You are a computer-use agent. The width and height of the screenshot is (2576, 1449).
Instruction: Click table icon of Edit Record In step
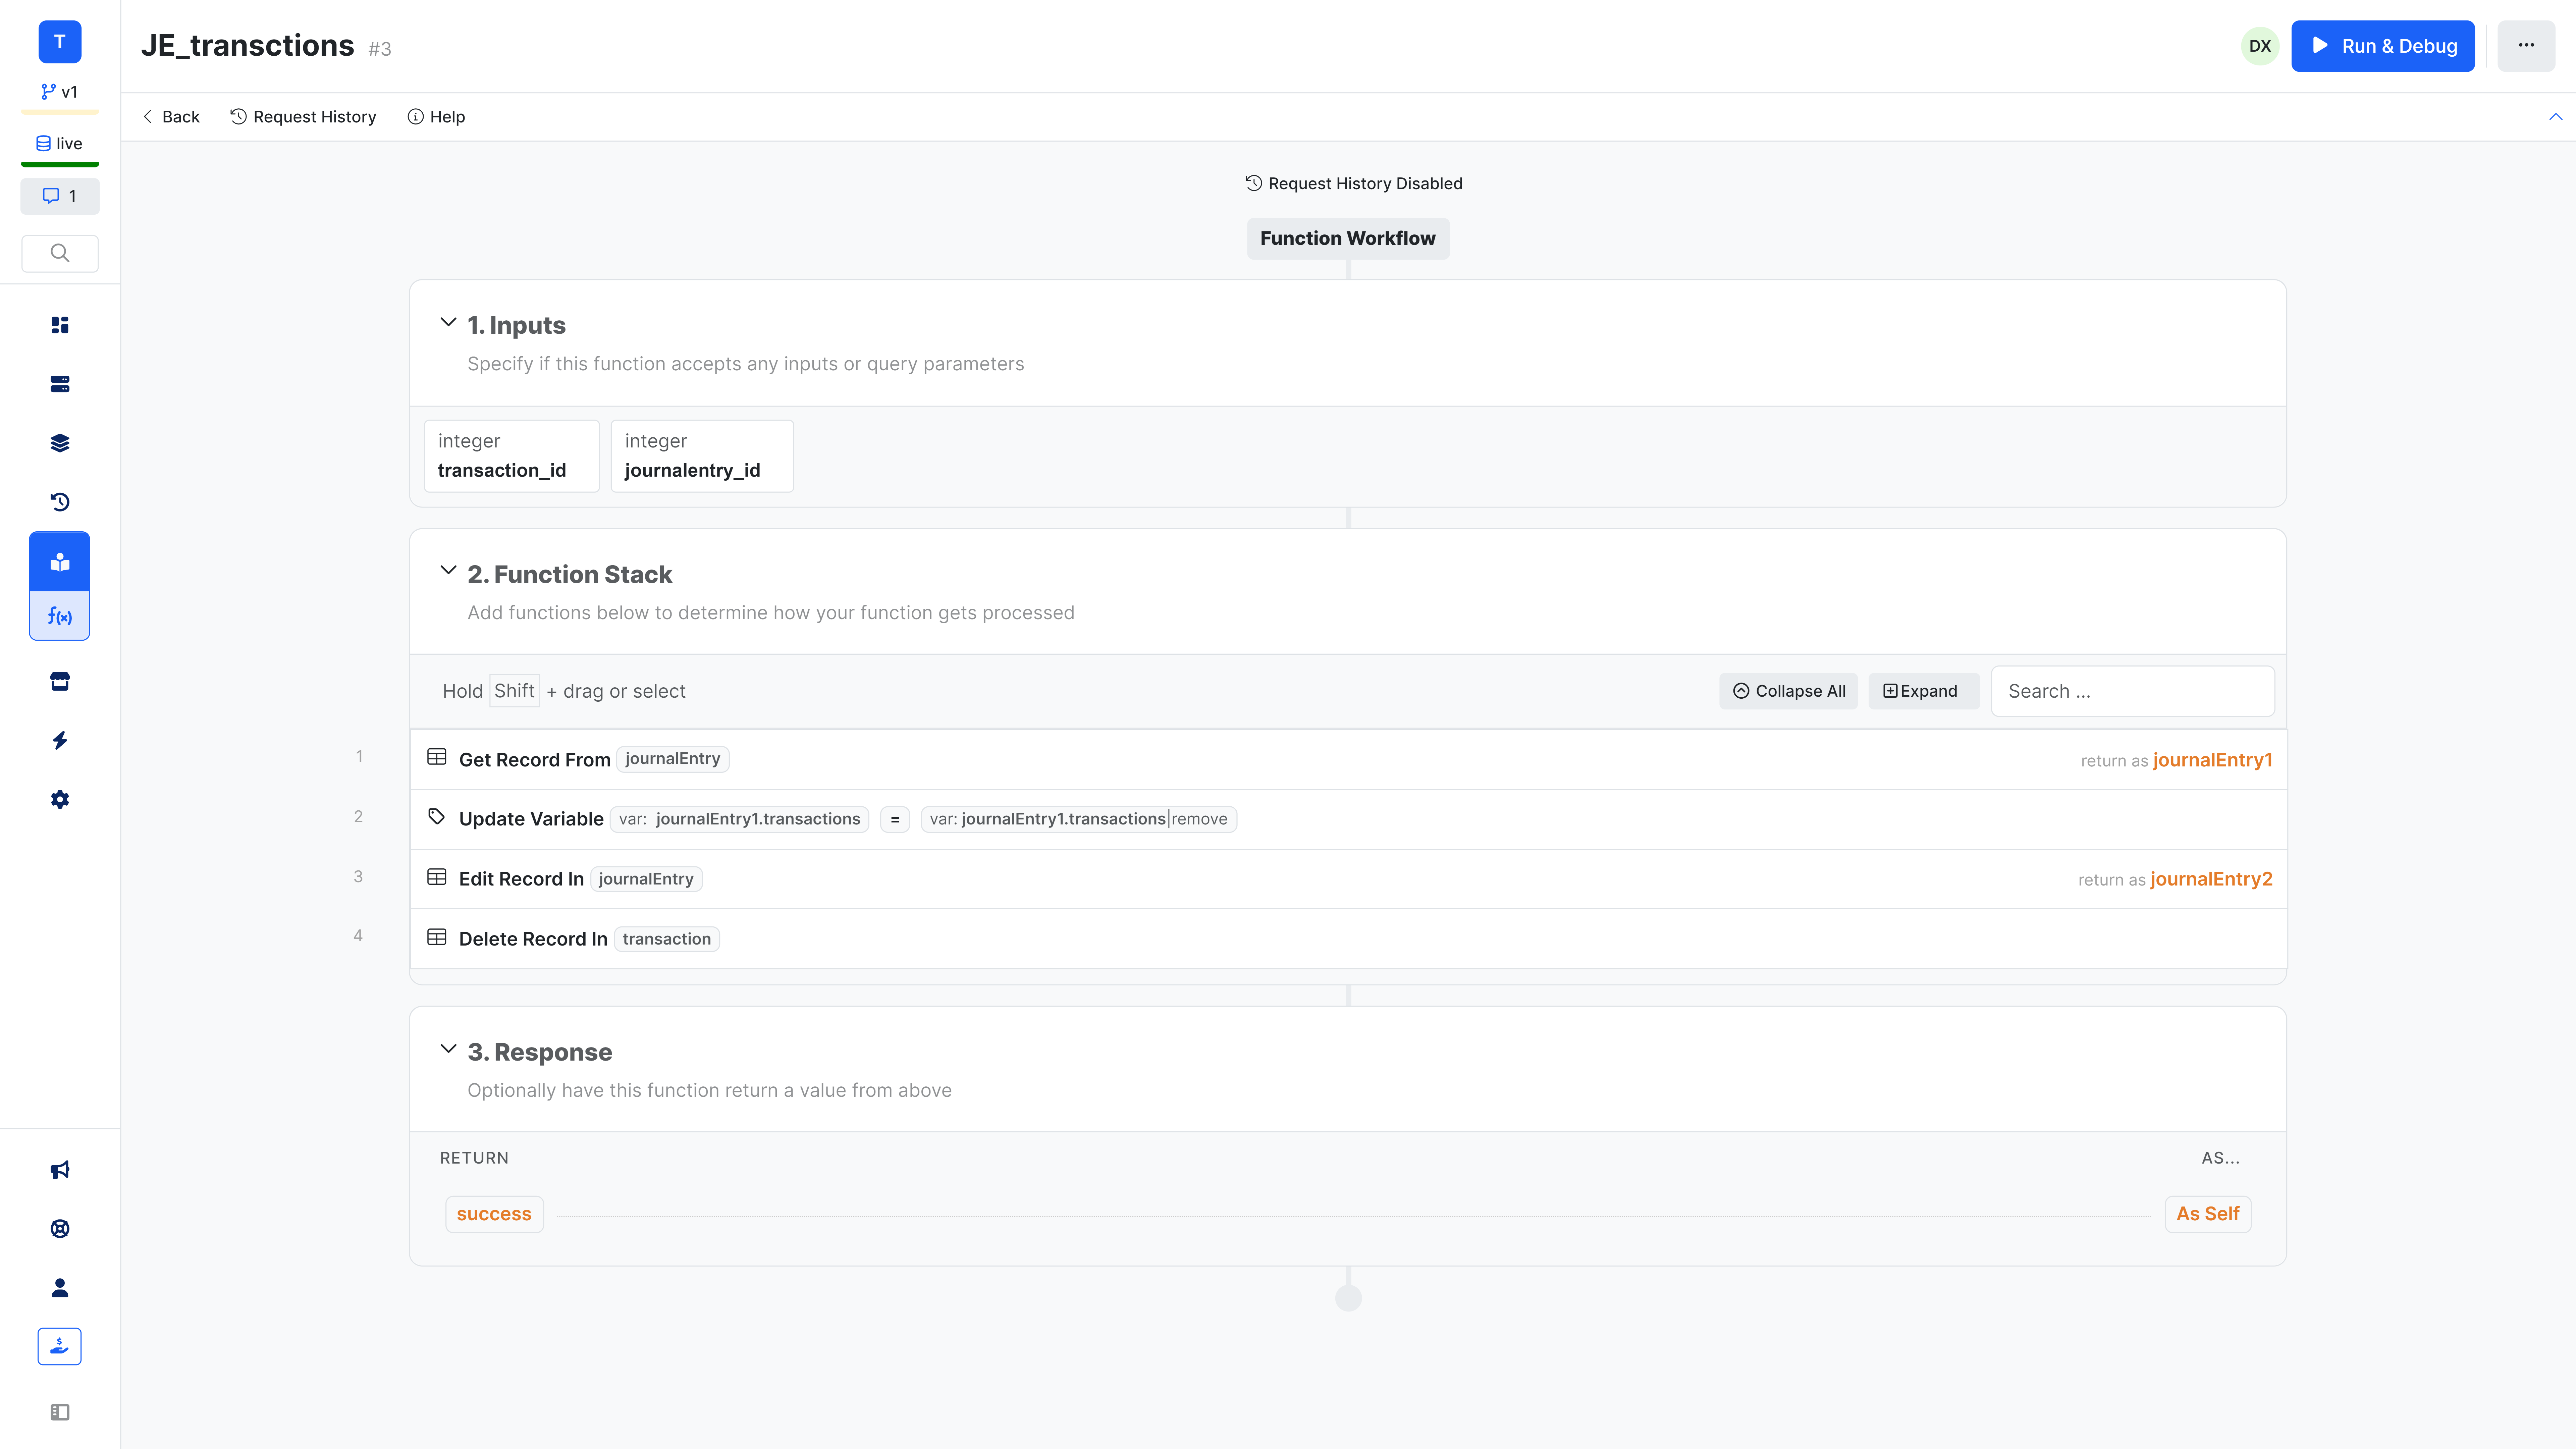(437, 877)
